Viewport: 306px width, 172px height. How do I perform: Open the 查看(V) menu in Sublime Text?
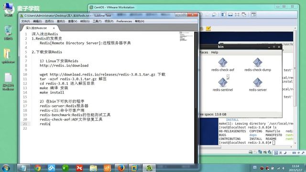pyautogui.click(x=72, y=21)
